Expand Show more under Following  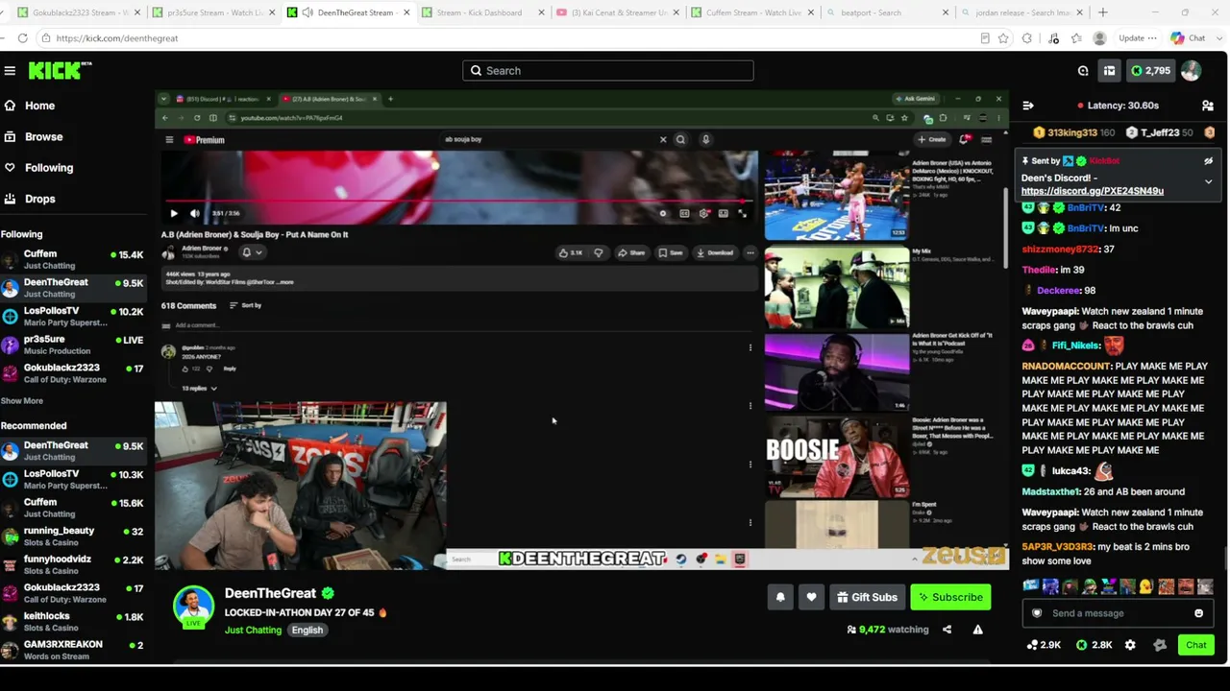click(x=21, y=401)
